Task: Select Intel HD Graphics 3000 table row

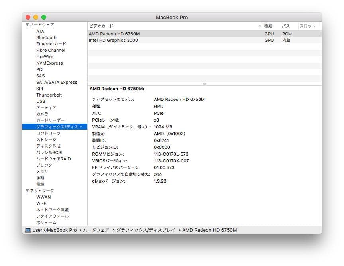Action: pyautogui.click(x=204, y=40)
